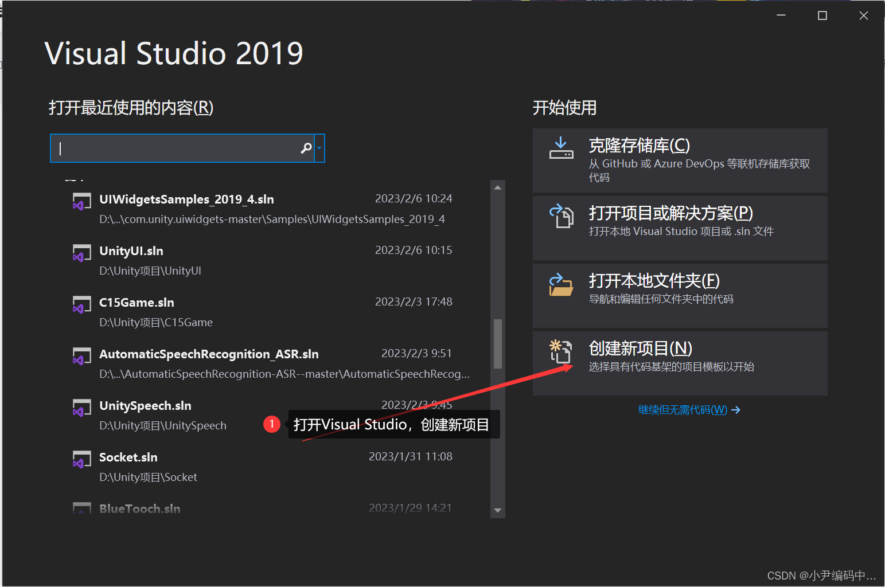Viewport: 885px width, 587px height.
Task: Select 打开本地文件夹(F) button
Action: [680, 296]
